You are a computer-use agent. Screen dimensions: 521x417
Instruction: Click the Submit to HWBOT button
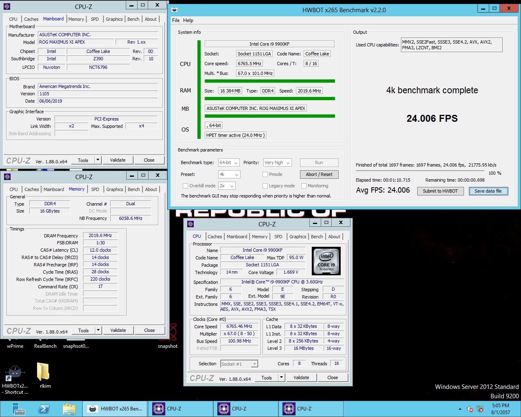(x=440, y=191)
